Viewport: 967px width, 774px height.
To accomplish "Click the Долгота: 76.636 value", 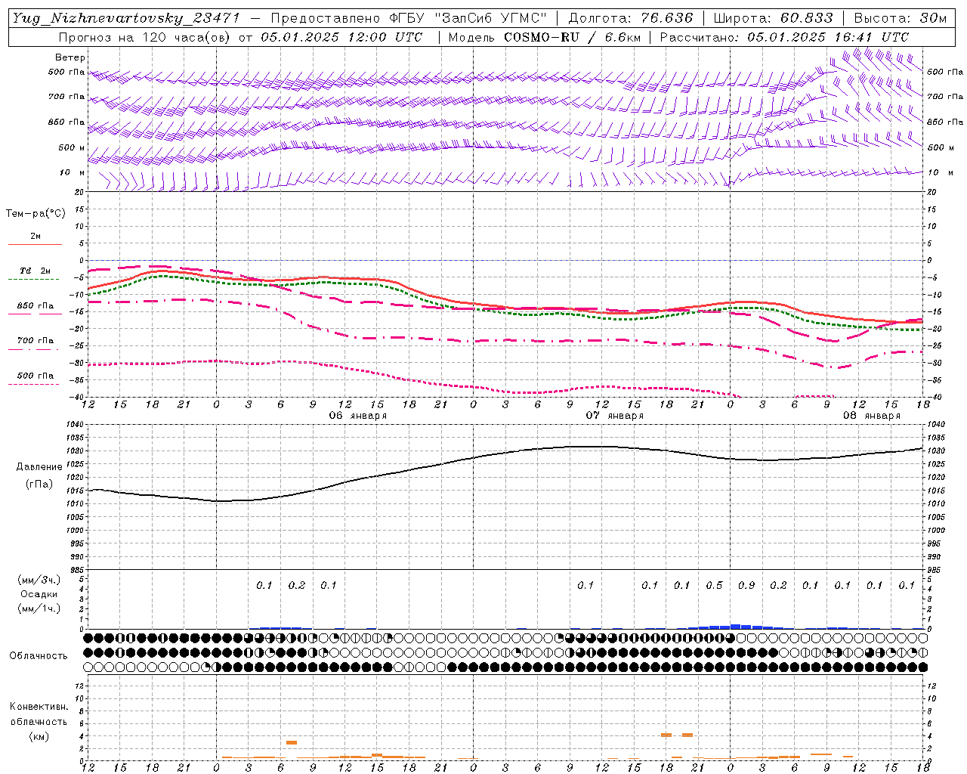I will [631, 18].
